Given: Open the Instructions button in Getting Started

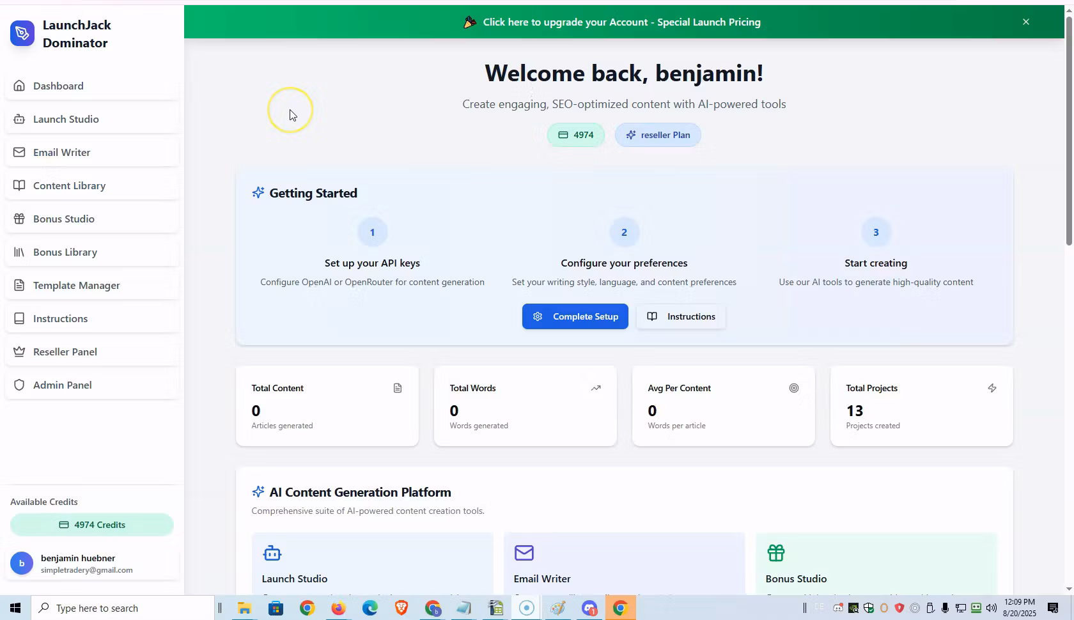Looking at the screenshot, I should tap(680, 316).
